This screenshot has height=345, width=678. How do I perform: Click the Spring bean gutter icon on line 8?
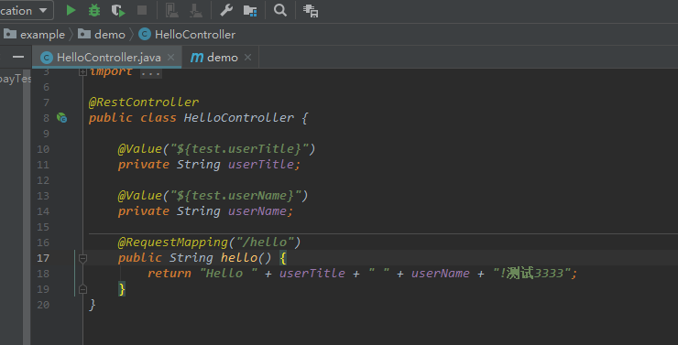(x=61, y=117)
